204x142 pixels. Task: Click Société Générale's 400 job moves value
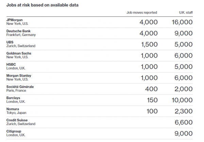pos(151,89)
